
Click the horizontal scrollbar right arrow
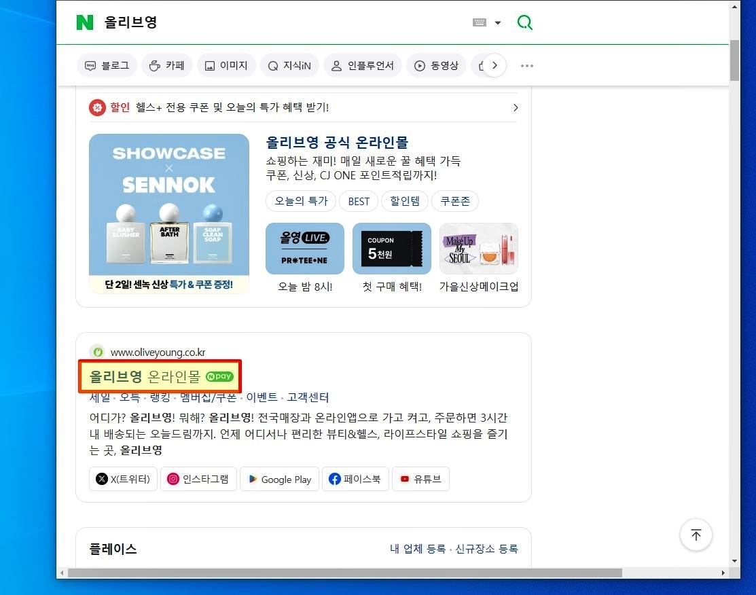(x=723, y=573)
